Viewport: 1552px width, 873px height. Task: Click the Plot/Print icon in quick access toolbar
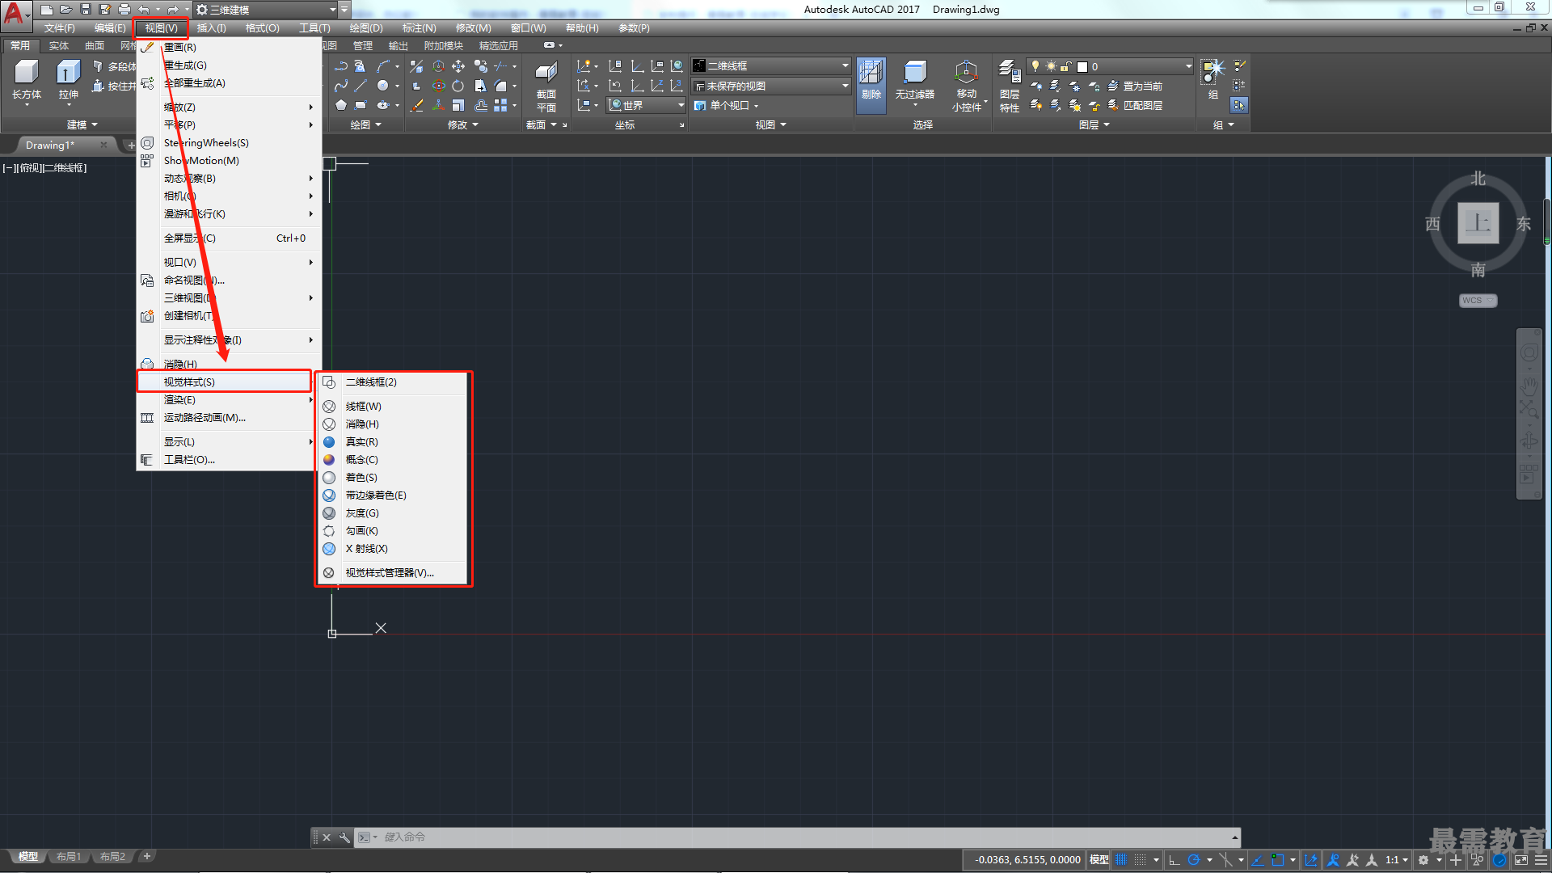(x=124, y=9)
